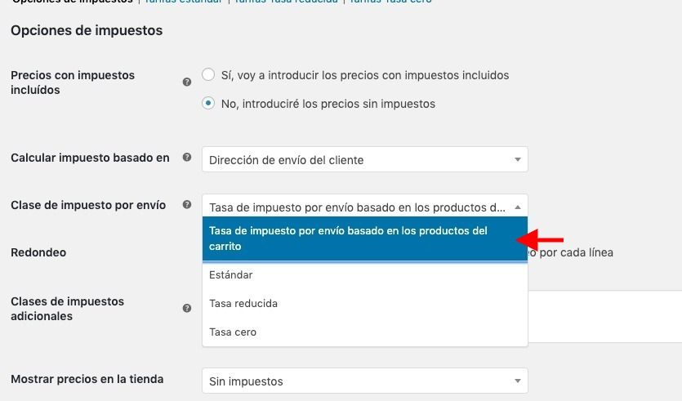This screenshot has width=682, height=401.
Task: Open 'Dirección de envío del cliente' dropdown
Action: 365,159
